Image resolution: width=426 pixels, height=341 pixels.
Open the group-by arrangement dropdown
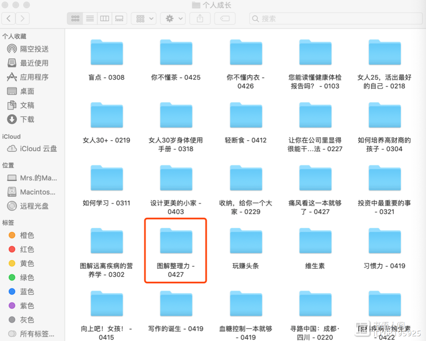click(144, 19)
